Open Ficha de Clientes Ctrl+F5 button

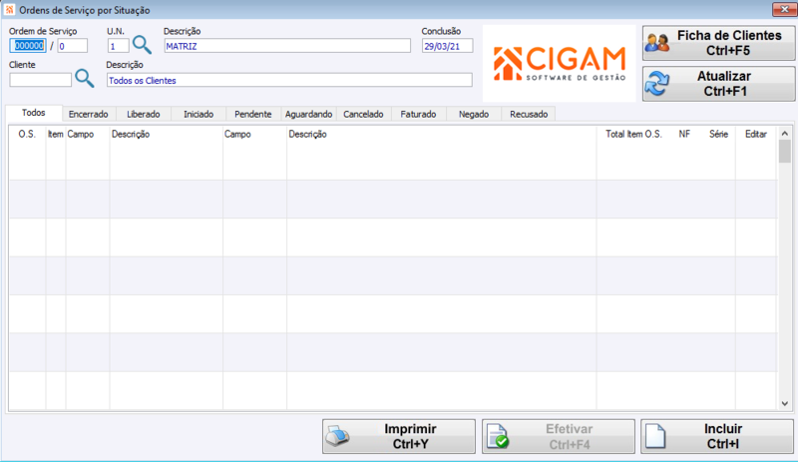[718, 43]
